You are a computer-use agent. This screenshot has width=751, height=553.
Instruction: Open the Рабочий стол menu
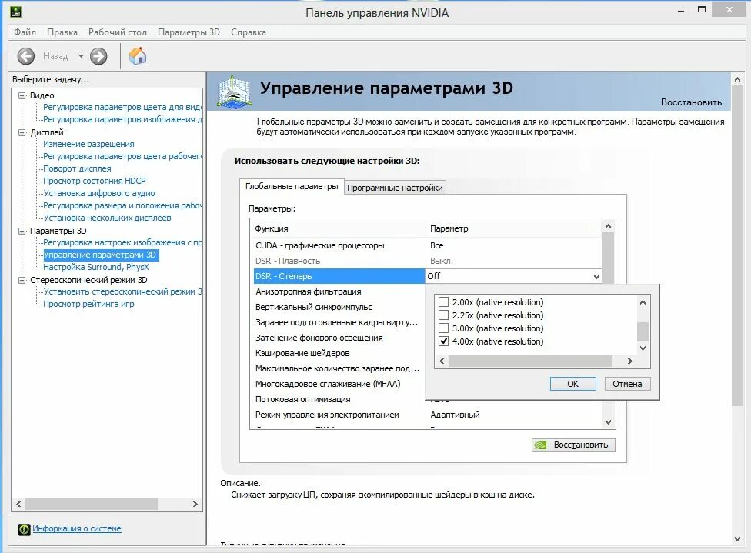[117, 32]
